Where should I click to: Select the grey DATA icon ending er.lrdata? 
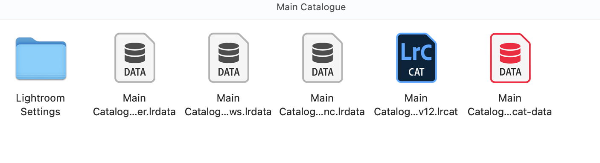(134, 58)
